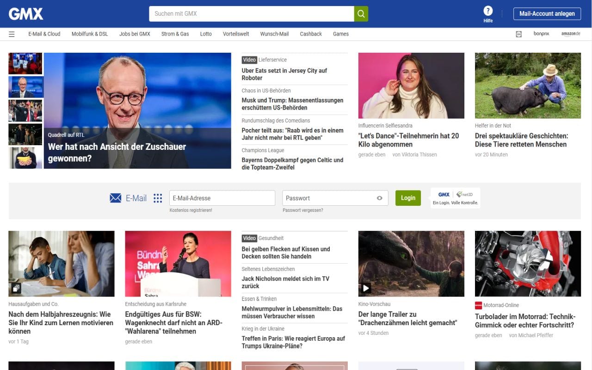Open gallery icon on homework article image
This screenshot has height=370, width=592.
click(16, 288)
